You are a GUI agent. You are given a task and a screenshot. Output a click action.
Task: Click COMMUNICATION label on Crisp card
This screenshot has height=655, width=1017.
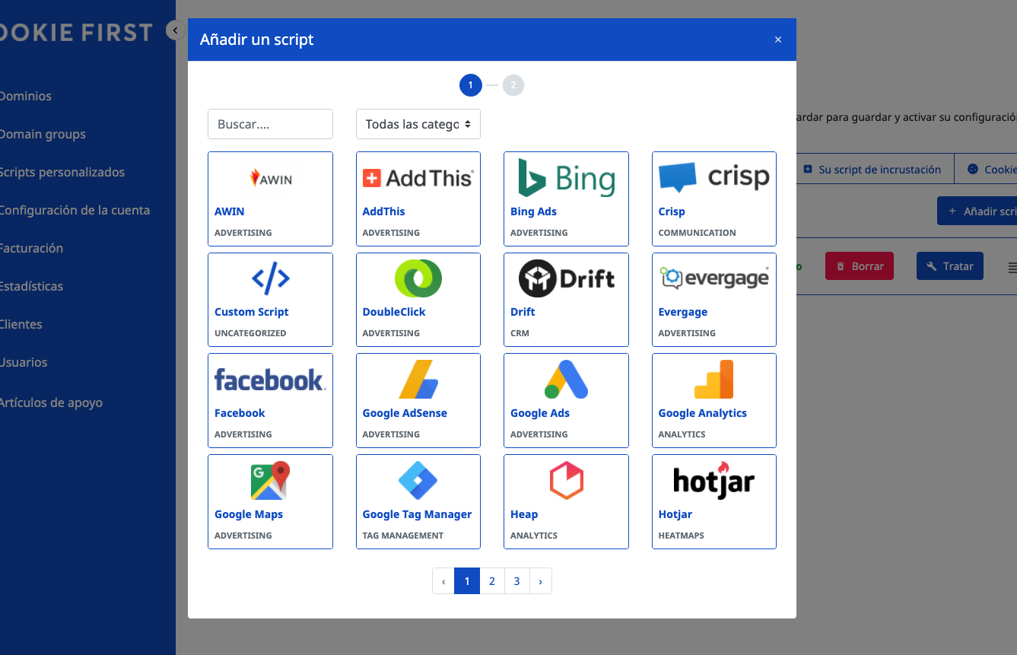pos(698,233)
